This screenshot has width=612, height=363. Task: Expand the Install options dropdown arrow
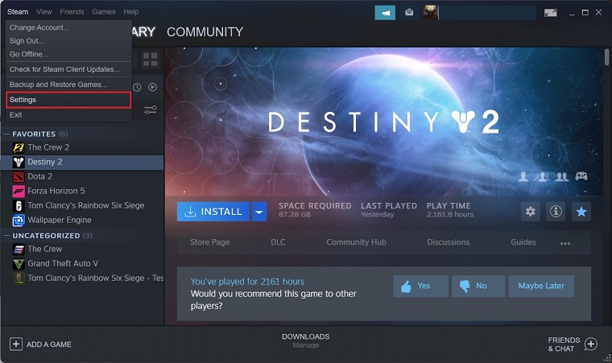pyautogui.click(x=259, y=212)
